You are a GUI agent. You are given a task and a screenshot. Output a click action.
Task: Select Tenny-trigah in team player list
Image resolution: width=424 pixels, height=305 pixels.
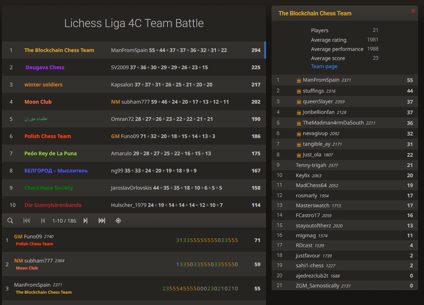coord(345,165)
